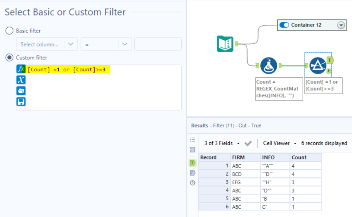
Task: Click the Filter tool annotation text
Action: point(323,86)
